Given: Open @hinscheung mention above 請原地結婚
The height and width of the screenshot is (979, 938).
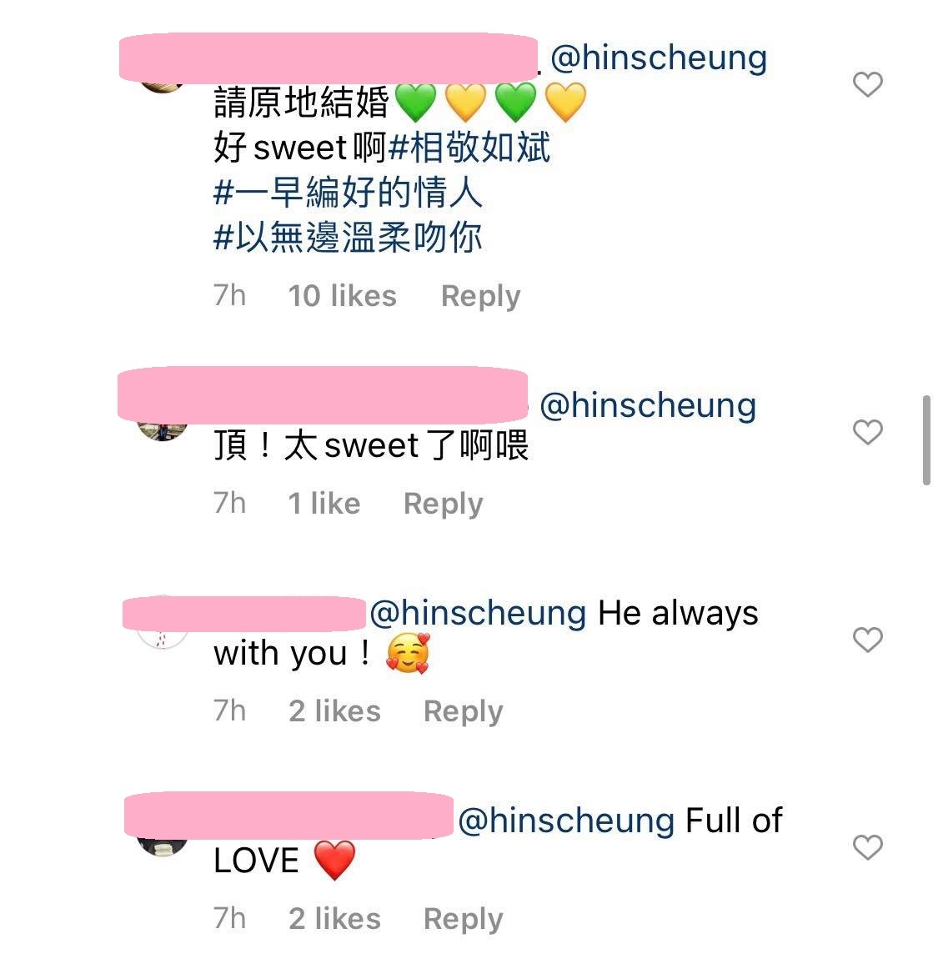Looking at the screenshot, I should [659, 58].
